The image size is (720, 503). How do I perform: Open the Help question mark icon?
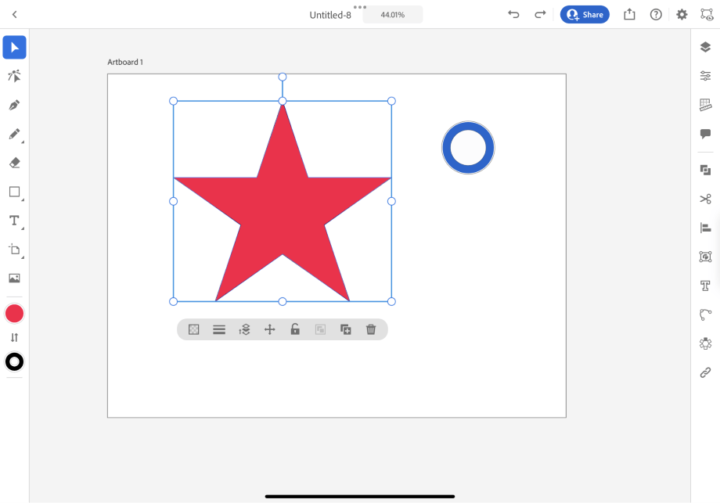click(656, 15)
